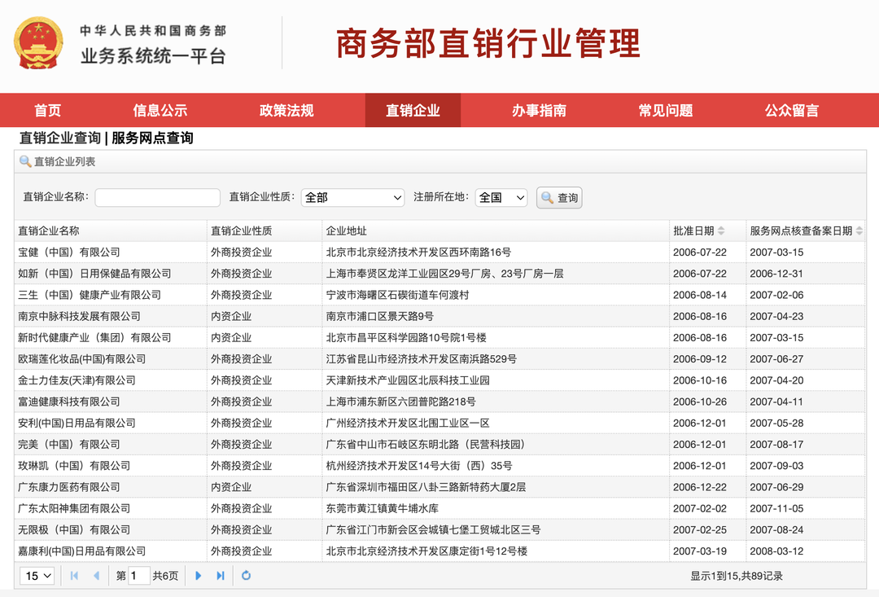Open the 直销企业查询 link

[60, 138]
